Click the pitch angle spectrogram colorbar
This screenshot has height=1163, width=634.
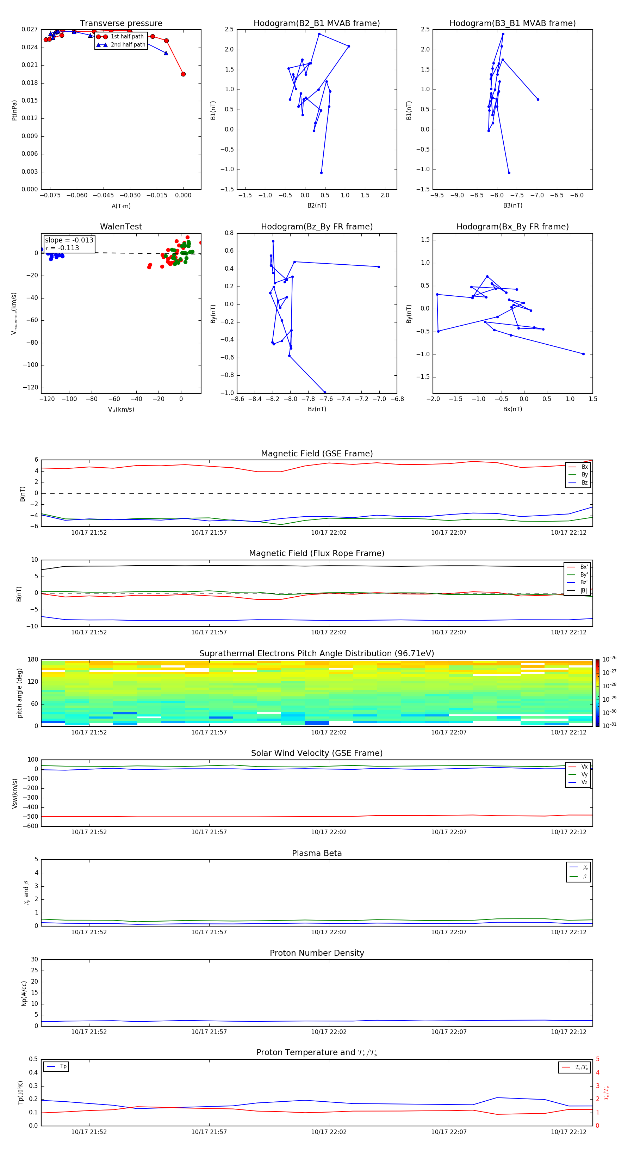[x=597, y=693]
